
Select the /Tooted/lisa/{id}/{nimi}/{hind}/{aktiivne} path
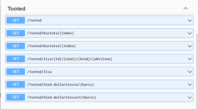[x=70, y=59]
